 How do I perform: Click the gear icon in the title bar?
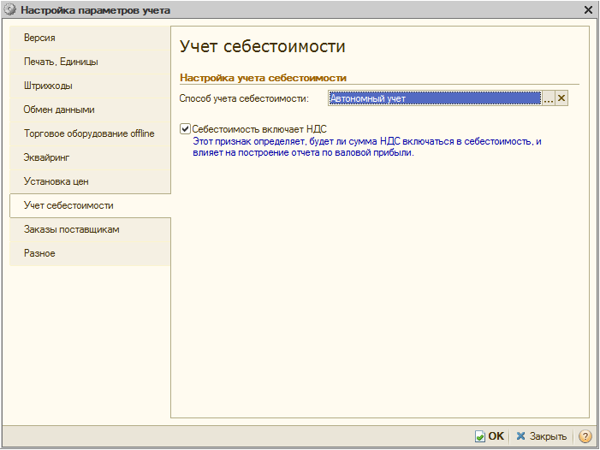[9, 10]
